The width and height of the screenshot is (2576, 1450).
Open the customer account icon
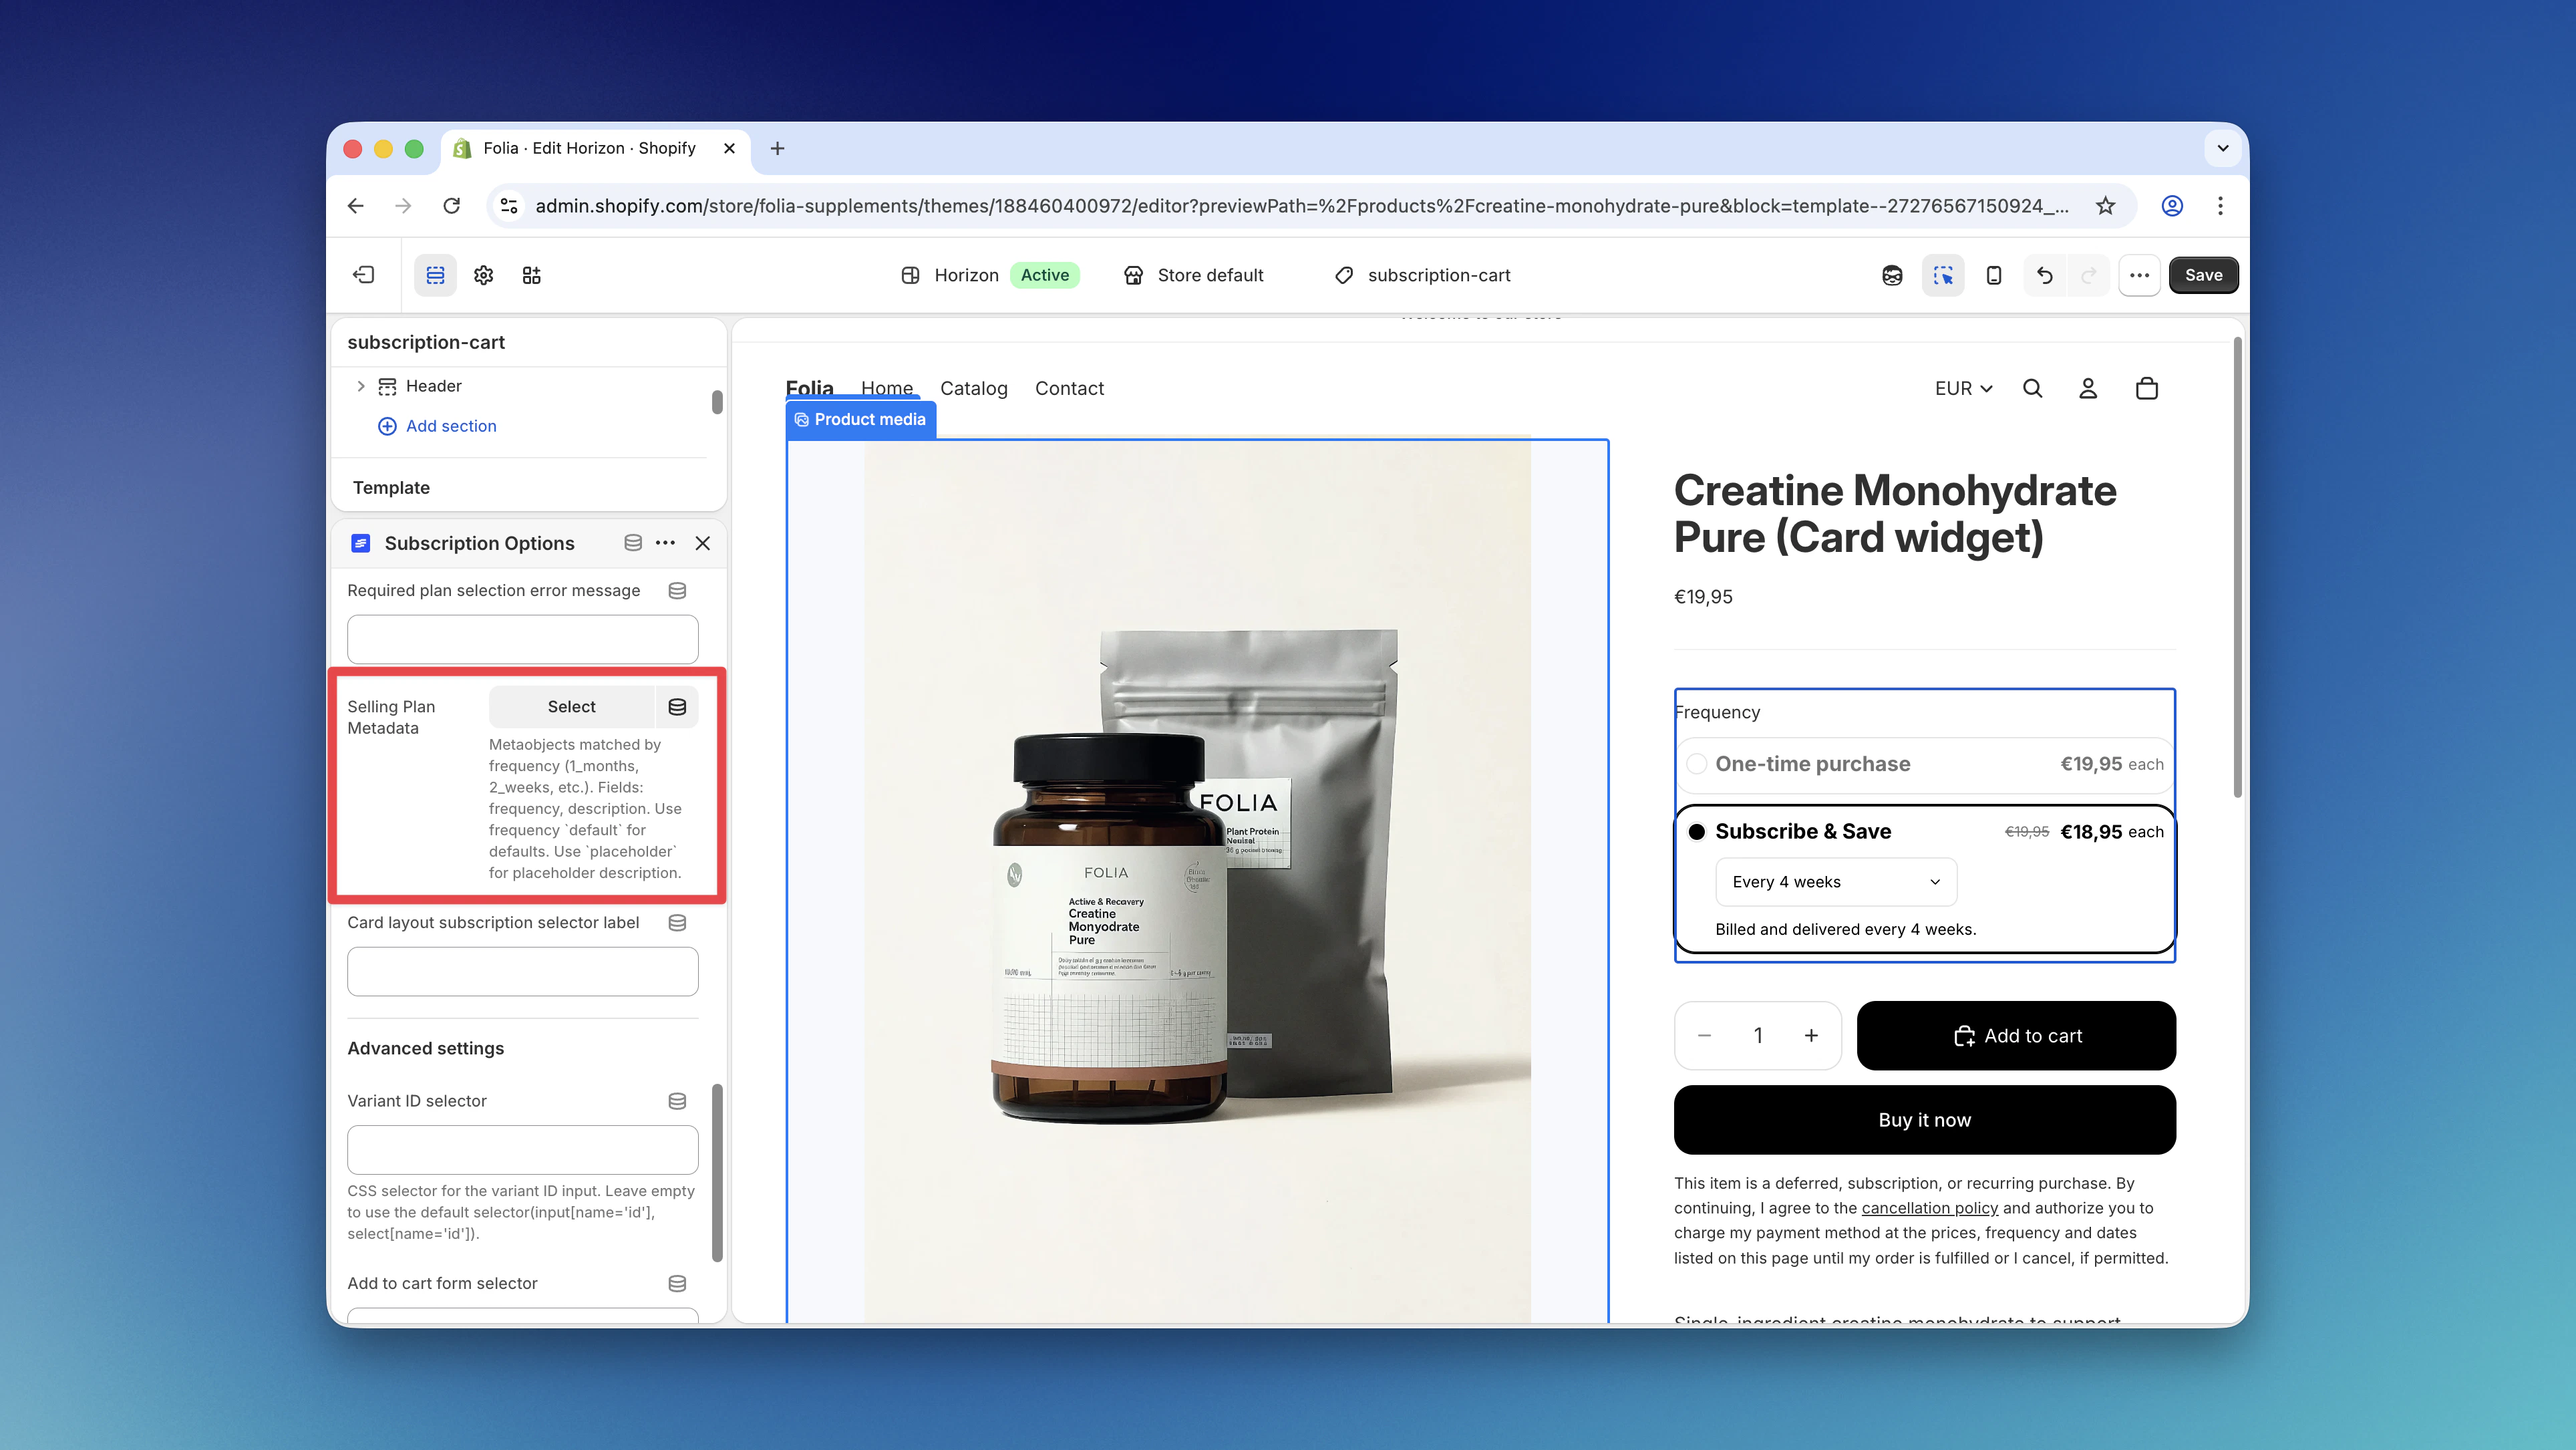[2088, 388]
